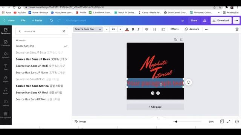The width and height of the screenshot is (241, 135).
Task: Click the 68% zoom percentage
Action: (211, 121)
